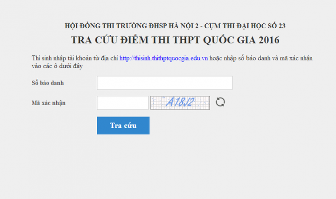Click the A18J2 captcha image
Image resolution: width=336 pixels, height=199 pixels.
(180, 102)
